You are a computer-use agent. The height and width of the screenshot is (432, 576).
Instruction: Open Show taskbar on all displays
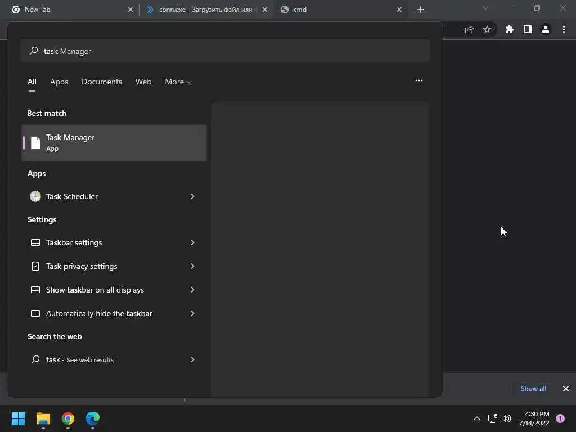[x=114, y=290]
